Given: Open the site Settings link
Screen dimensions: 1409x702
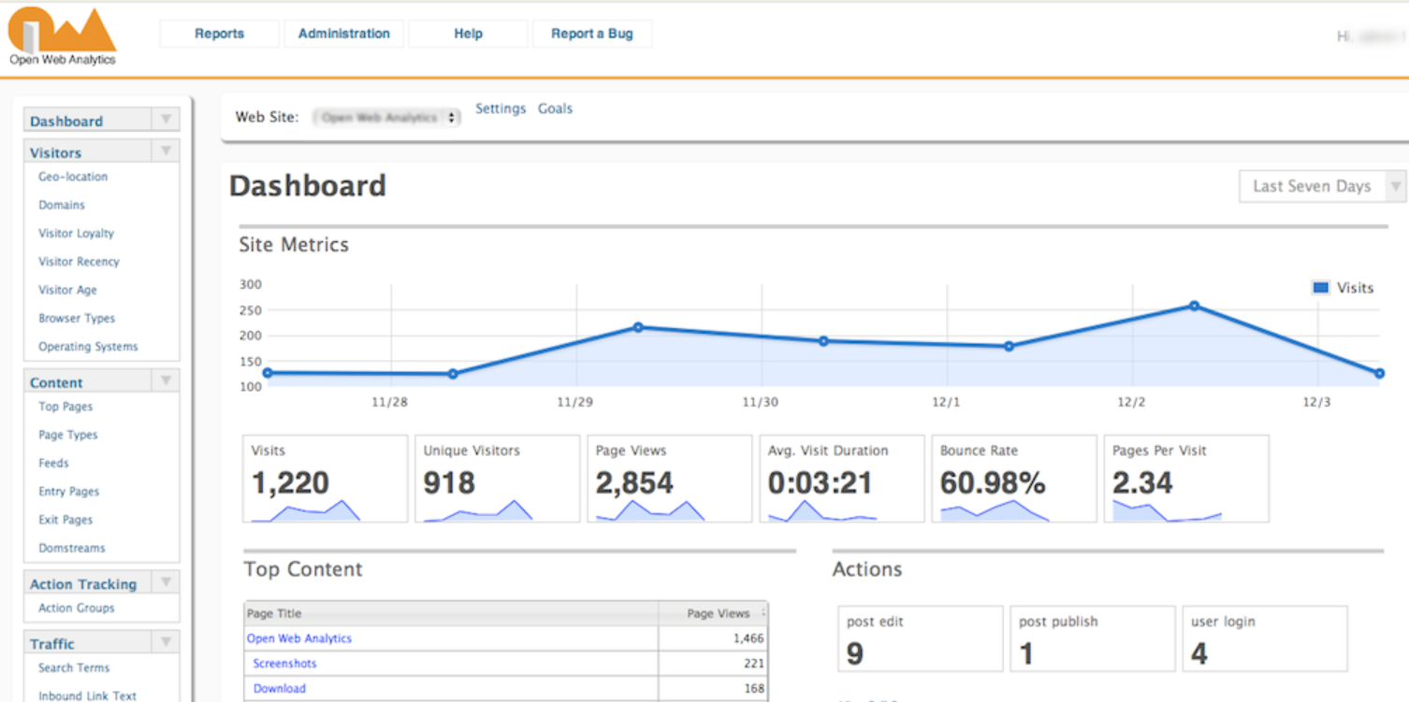Looking at the screenshot, I should (x=501, y=108).
